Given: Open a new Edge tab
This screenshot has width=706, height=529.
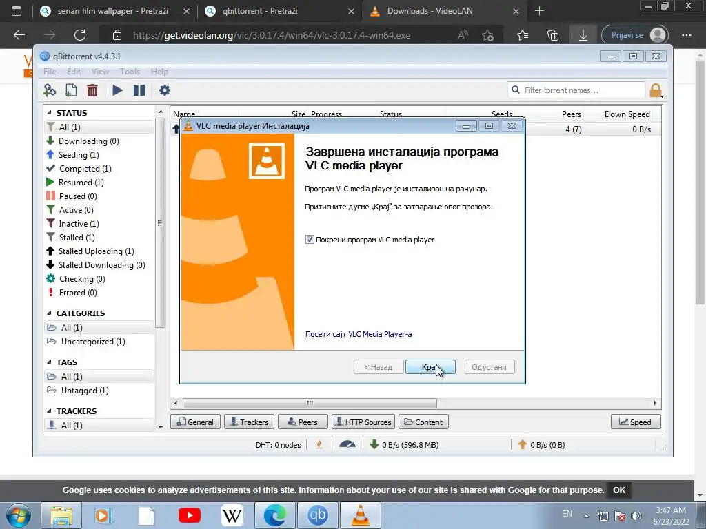Looking at the screenshot, I should (x=539, y=11).
